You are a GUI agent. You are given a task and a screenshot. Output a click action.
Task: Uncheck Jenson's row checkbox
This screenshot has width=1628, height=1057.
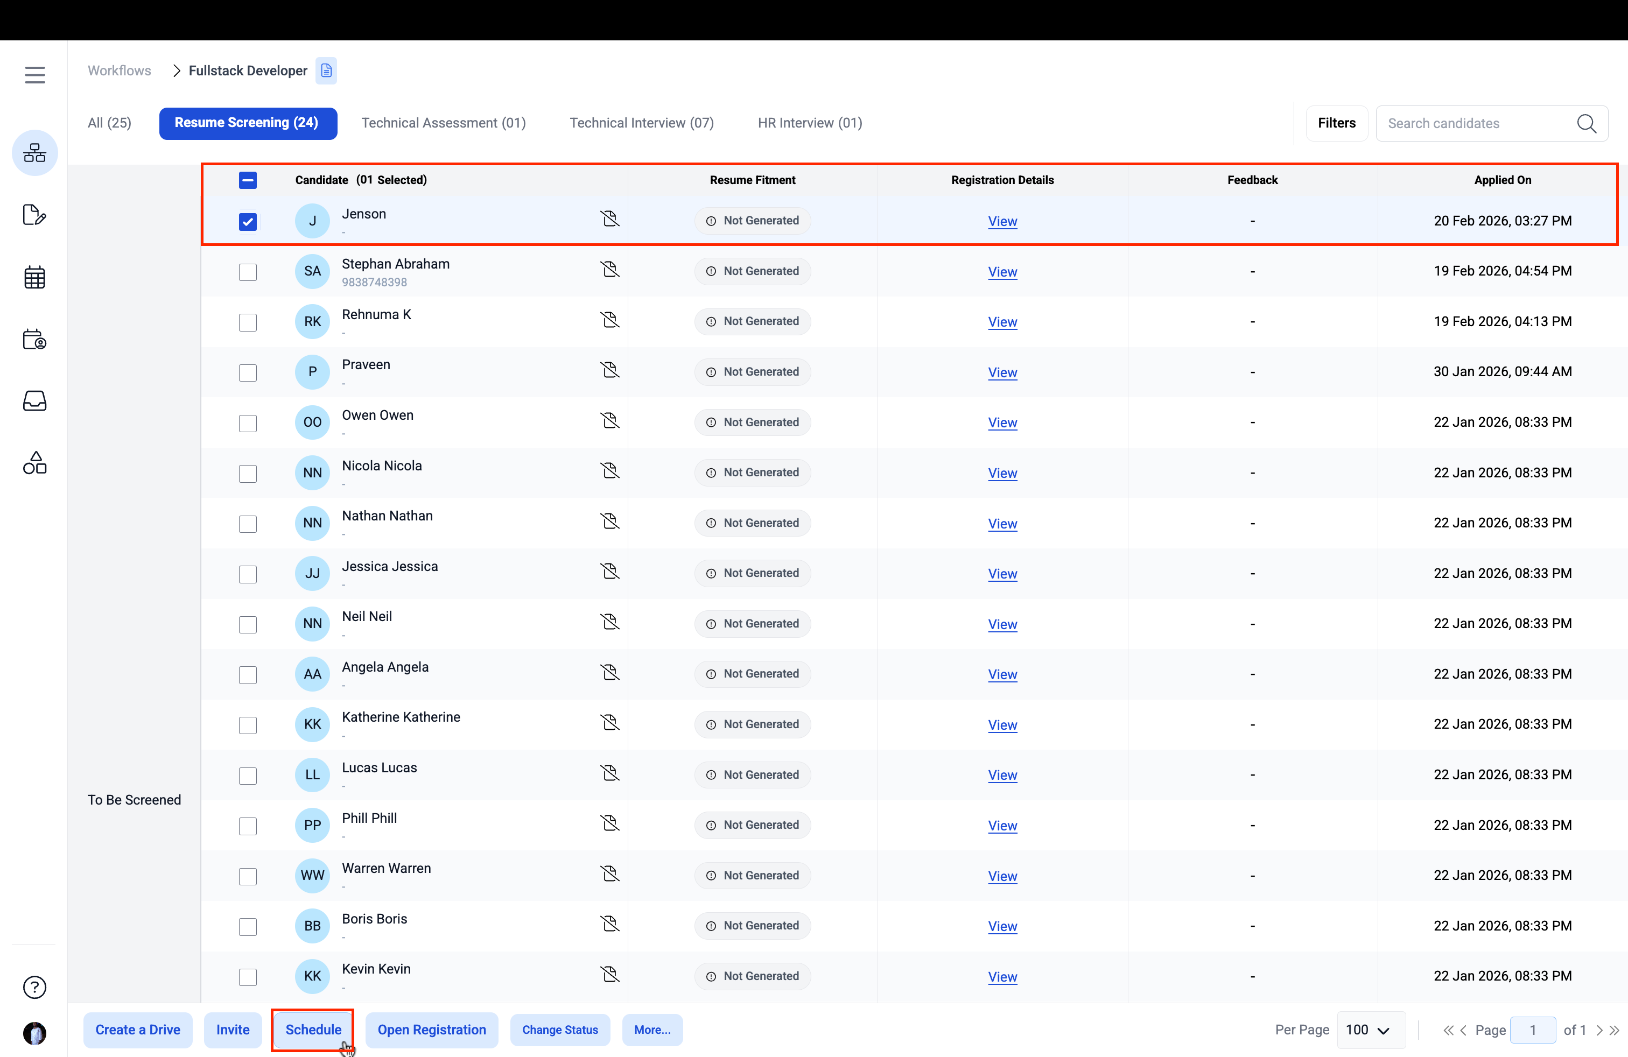pos(248,222)
